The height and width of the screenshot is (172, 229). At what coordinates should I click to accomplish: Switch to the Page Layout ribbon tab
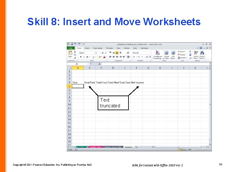coord(98,48)
